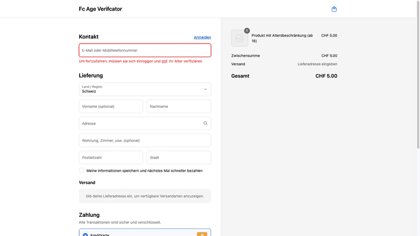Open the shopping bag cart icon

coord(334,9)
